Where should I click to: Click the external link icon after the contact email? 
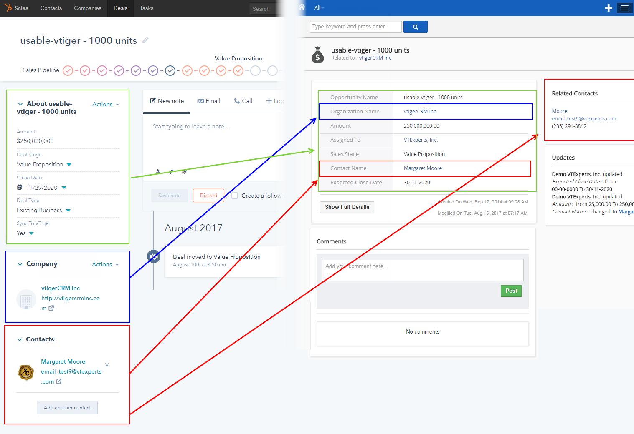click(x=59, y=381)
